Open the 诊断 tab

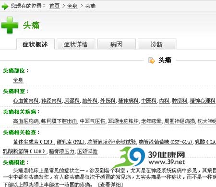[x=157, y=44]
